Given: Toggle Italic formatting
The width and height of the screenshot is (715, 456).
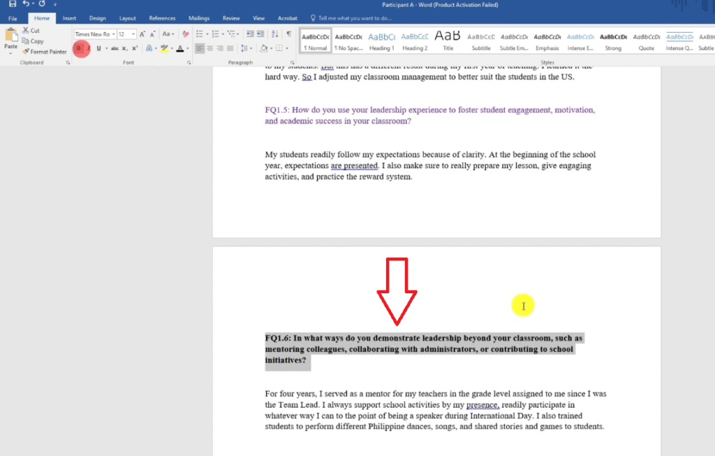Looking at the screenshot, I should [88, 48].
